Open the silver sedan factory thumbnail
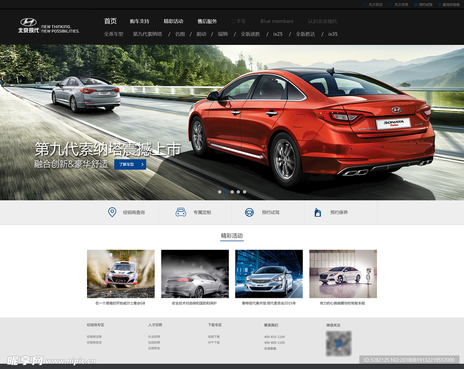 pos(269,274)
